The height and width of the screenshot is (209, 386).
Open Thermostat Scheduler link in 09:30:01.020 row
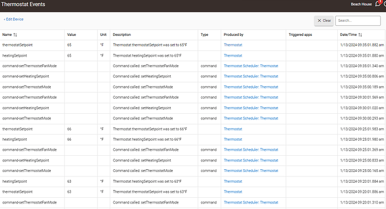(x=251, y=108)
